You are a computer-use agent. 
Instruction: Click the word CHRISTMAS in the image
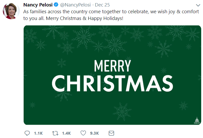tap(112, 84)
